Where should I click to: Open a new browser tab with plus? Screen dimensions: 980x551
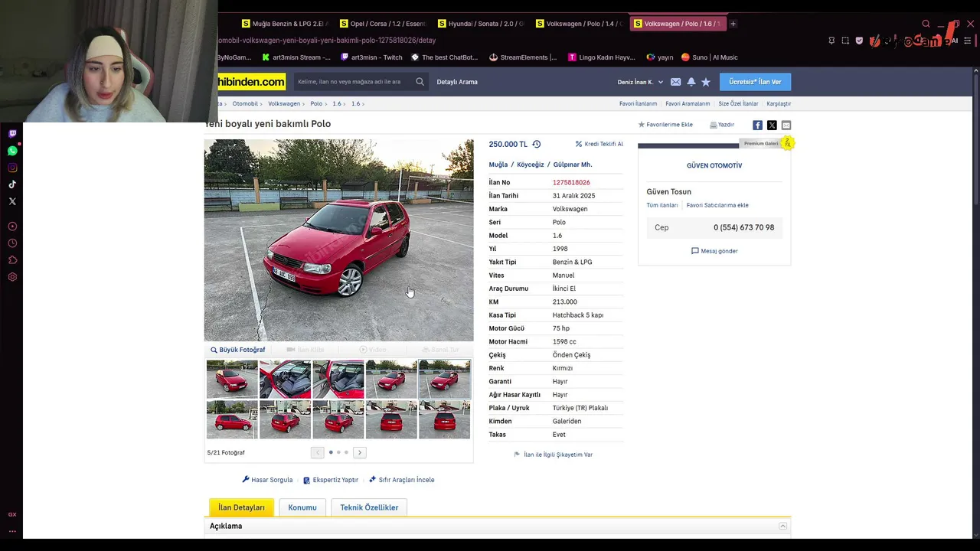(733, 24)
